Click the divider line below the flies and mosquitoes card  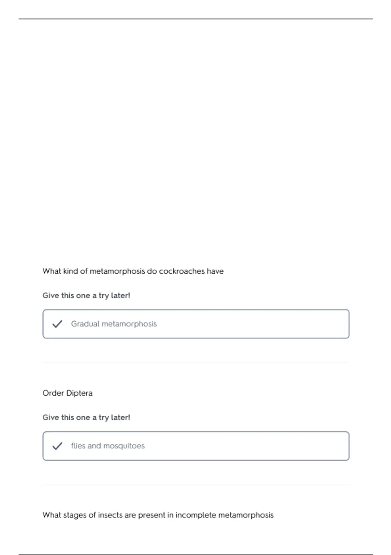tap(196, 485)
